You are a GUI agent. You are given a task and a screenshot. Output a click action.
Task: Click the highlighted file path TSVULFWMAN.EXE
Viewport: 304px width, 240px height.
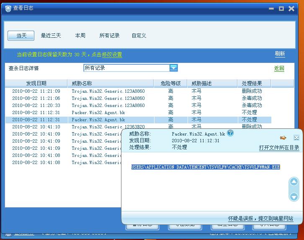(x=206, y=167)
